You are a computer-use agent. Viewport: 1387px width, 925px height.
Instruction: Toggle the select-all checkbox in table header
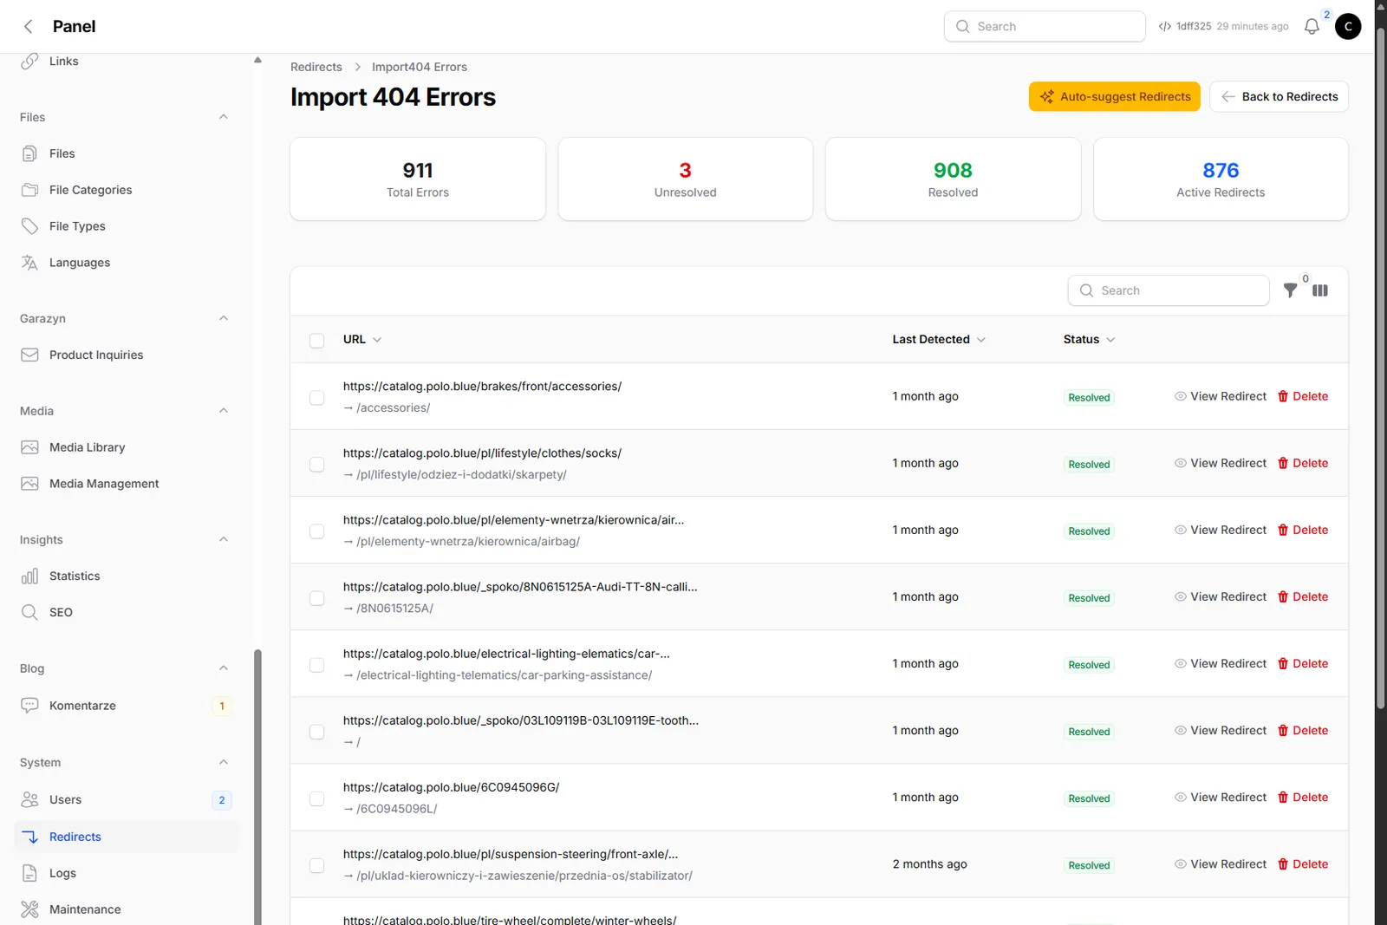(x=317, y=341)
